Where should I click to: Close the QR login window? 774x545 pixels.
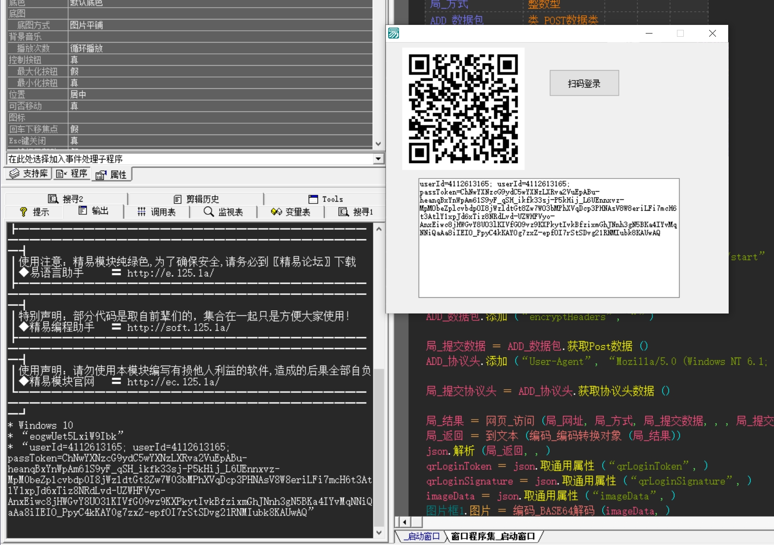(x=712, y=33)
